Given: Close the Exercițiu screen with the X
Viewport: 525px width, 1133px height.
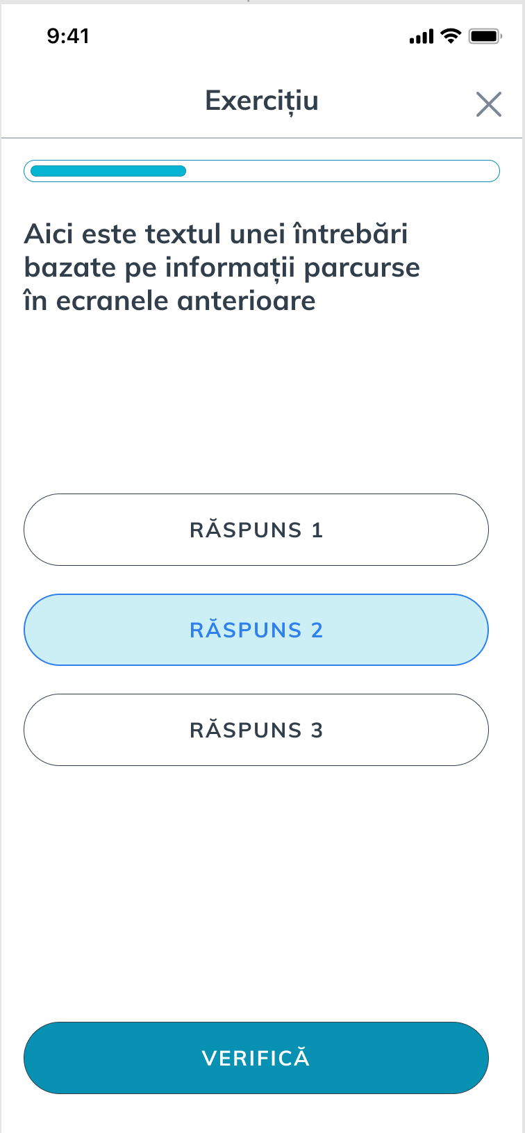Looking at the screenshot, I should [489, 104].
